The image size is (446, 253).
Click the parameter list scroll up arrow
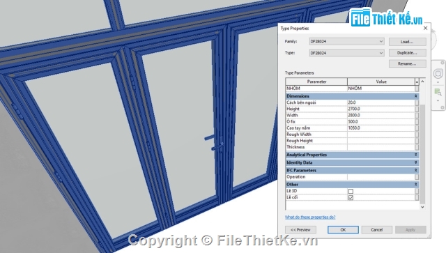click(x=423, y=82)
